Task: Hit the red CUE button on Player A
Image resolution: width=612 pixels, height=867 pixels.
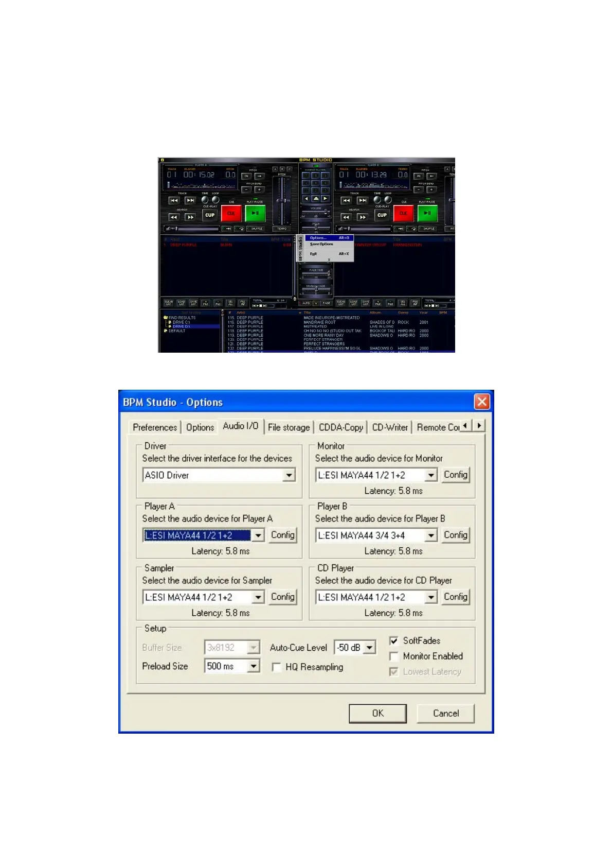Action: [x=231, y=213]
